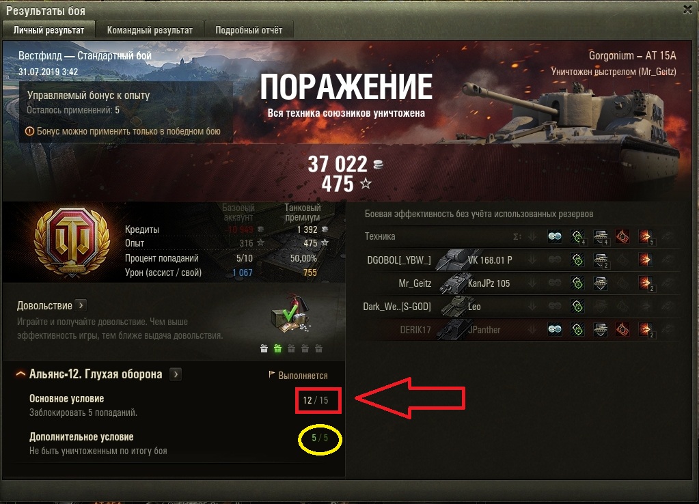Close the Результаты боя window

pos(688,10)
